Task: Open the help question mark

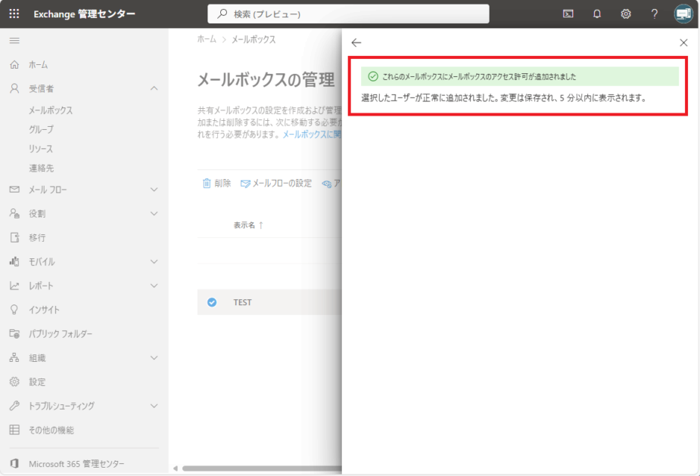Action: point(655,14)
